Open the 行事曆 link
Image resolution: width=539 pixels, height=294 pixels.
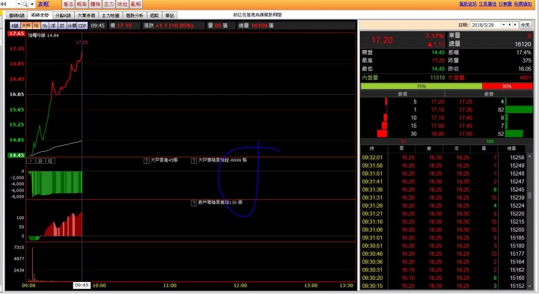coord(505,4)
